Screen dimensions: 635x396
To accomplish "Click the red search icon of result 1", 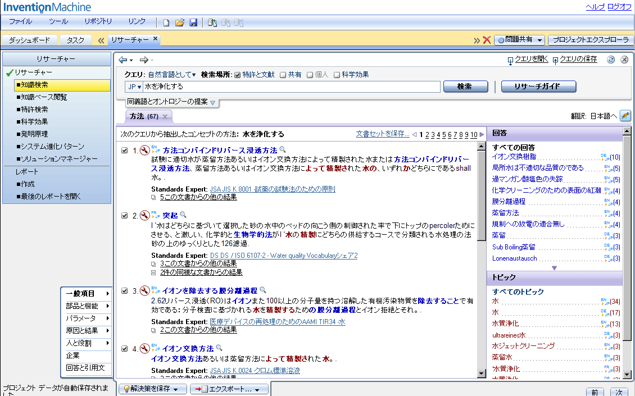I will tap(144, 150).
